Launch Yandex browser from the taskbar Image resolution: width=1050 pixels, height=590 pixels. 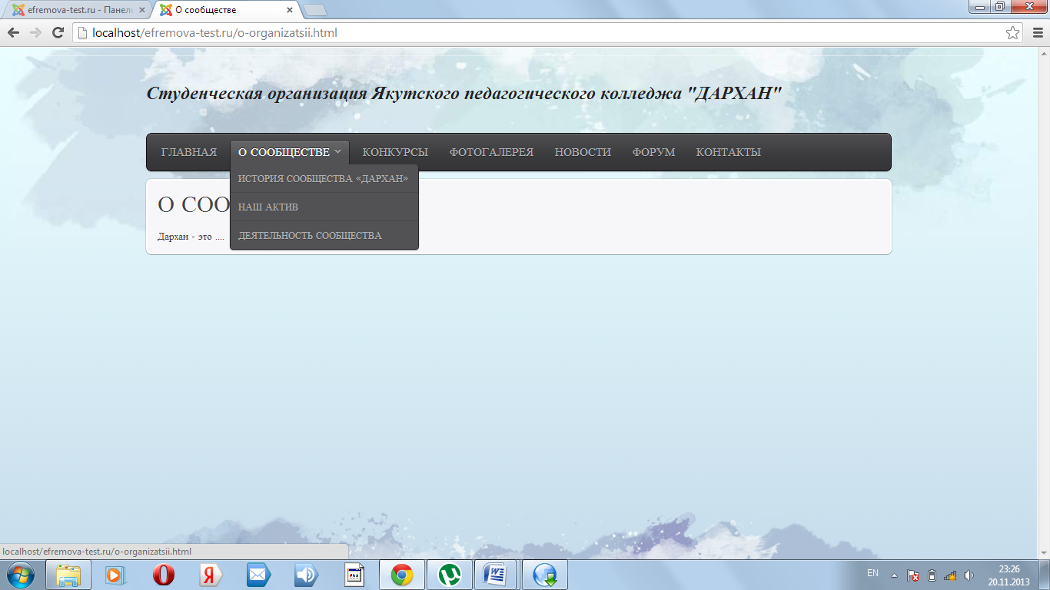tap(211, 575)
